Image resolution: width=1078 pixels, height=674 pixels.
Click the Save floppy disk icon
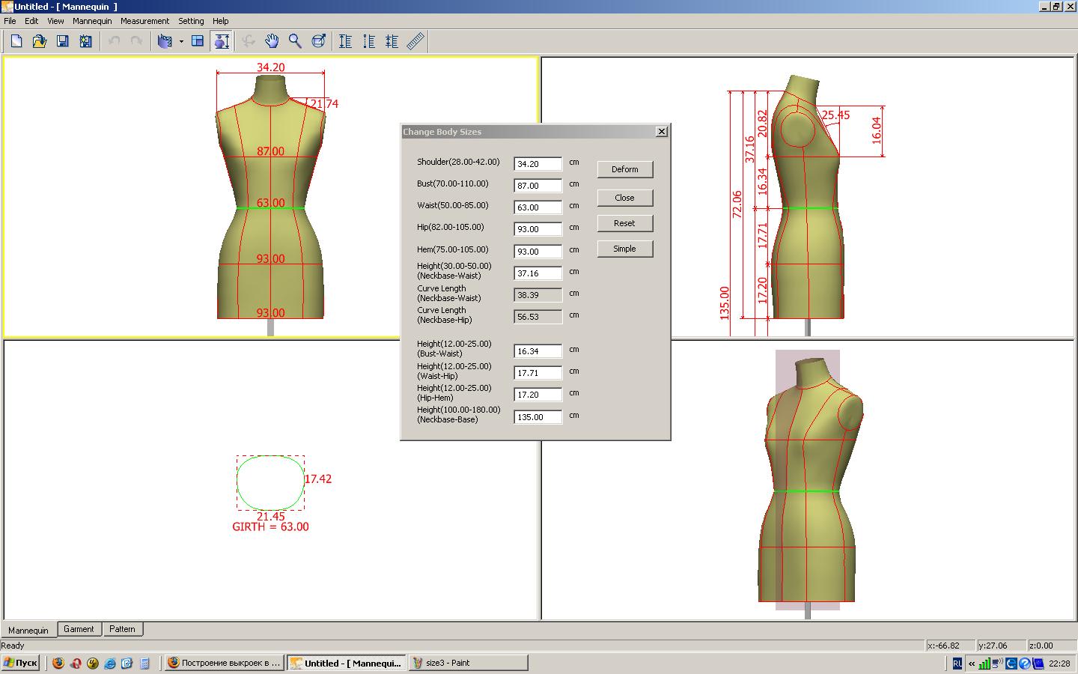coord(63,41)
